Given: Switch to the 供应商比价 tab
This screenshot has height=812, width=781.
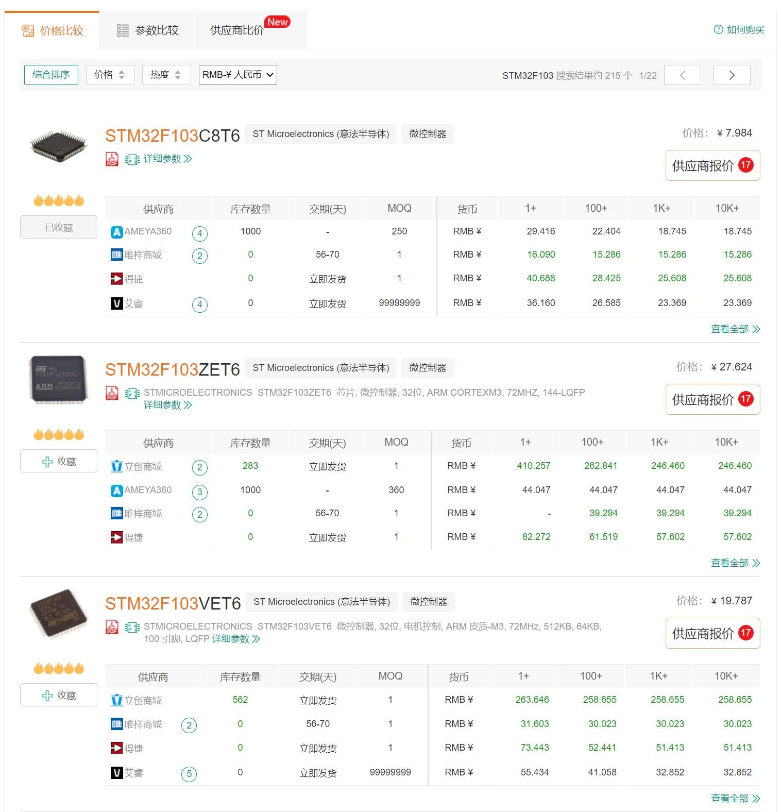Looking at the screenshot, I should tap(237, 30).
